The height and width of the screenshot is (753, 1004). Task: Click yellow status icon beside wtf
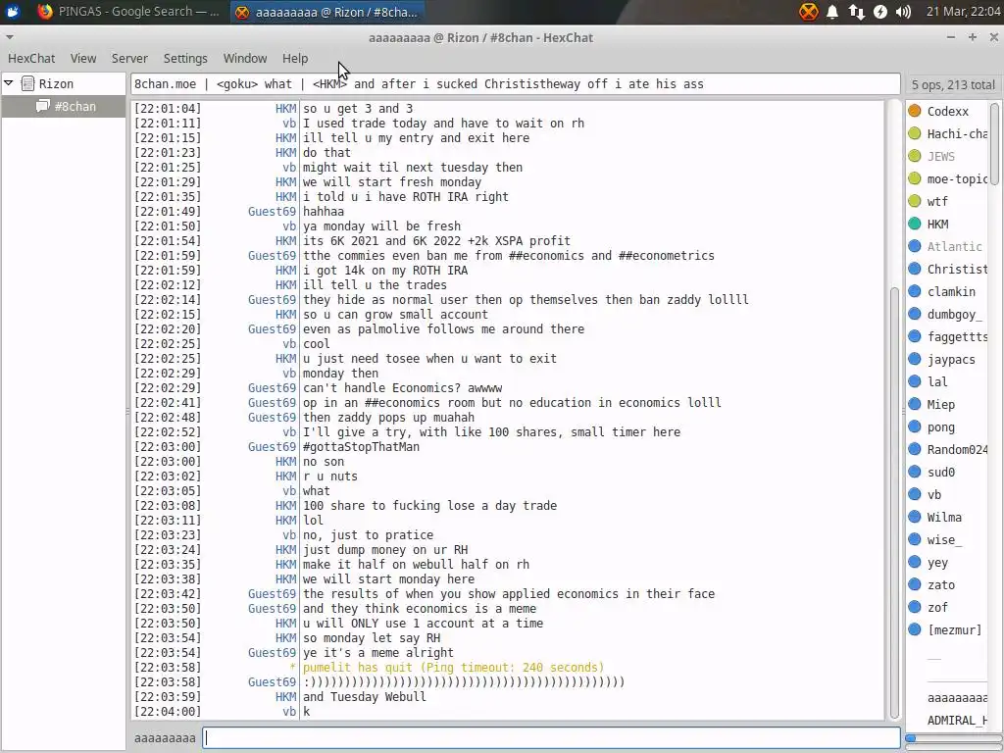pos(915,201)
